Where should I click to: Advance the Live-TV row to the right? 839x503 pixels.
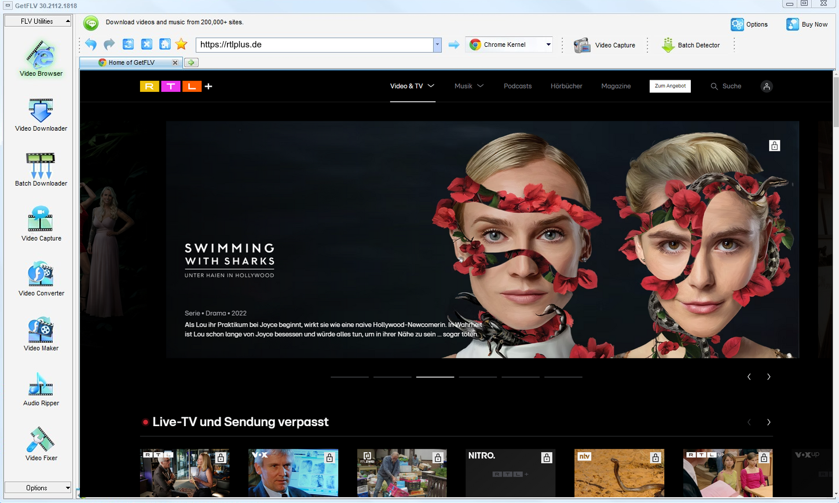(x=768, y=423)
